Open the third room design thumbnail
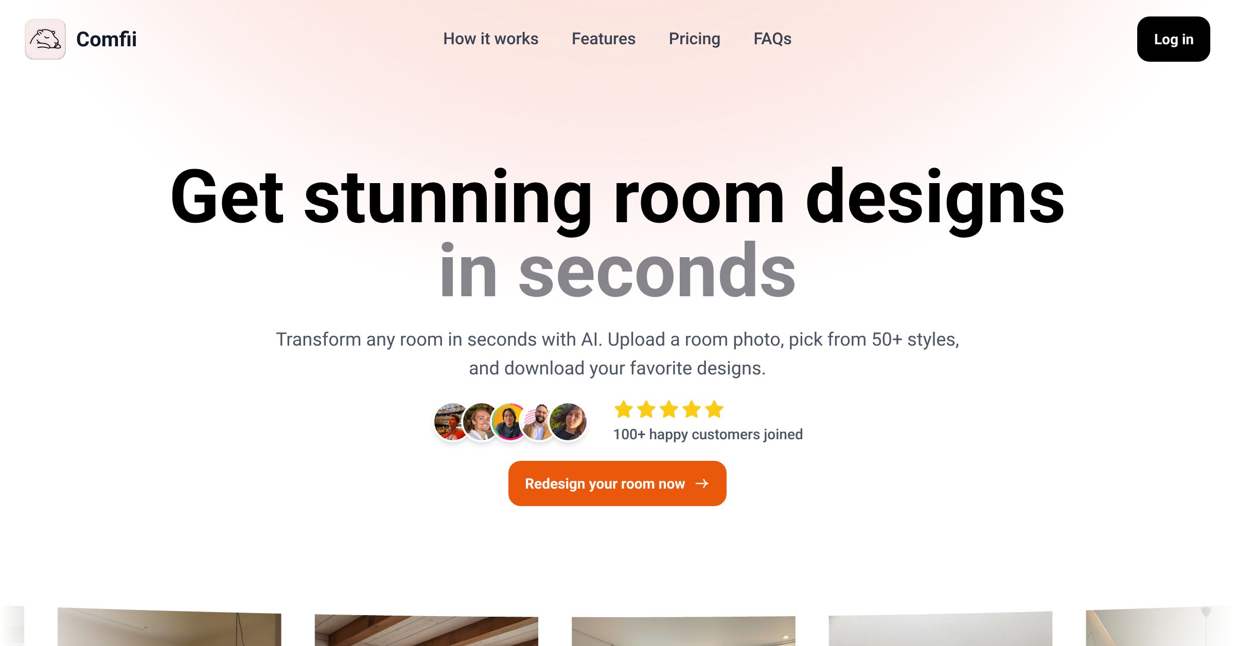 click(x=683, y=631)
